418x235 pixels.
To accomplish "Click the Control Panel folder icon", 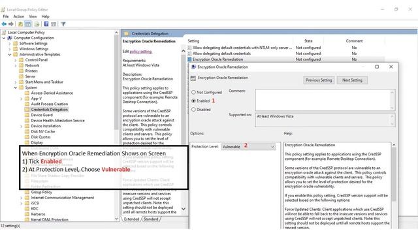I will [22, 60].
